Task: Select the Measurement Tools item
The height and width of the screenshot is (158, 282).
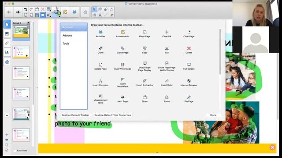Action: 100,99
